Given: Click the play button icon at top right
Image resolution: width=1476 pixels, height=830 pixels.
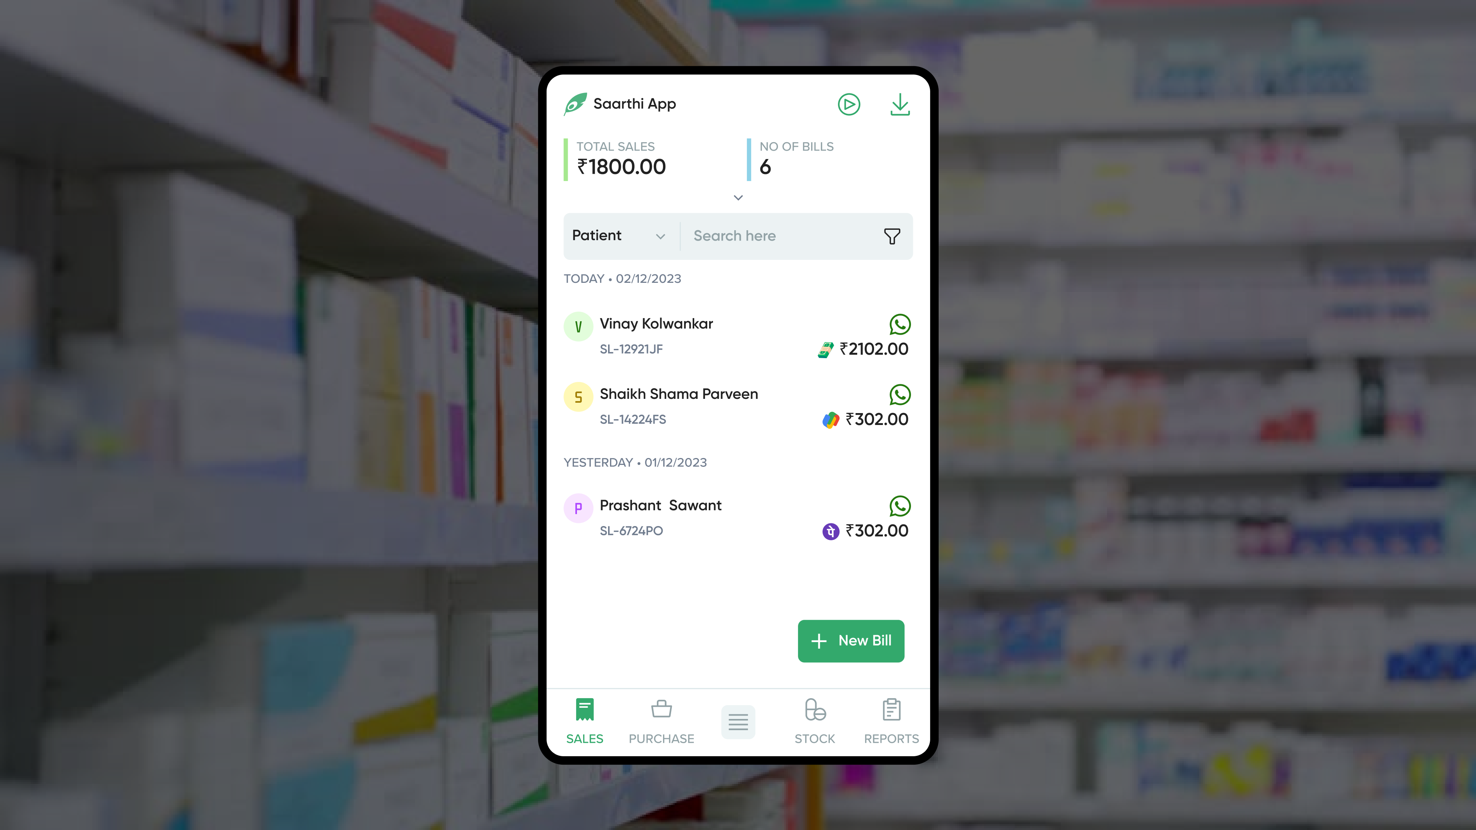Looking at the screenshot, I should click(849, 103).
